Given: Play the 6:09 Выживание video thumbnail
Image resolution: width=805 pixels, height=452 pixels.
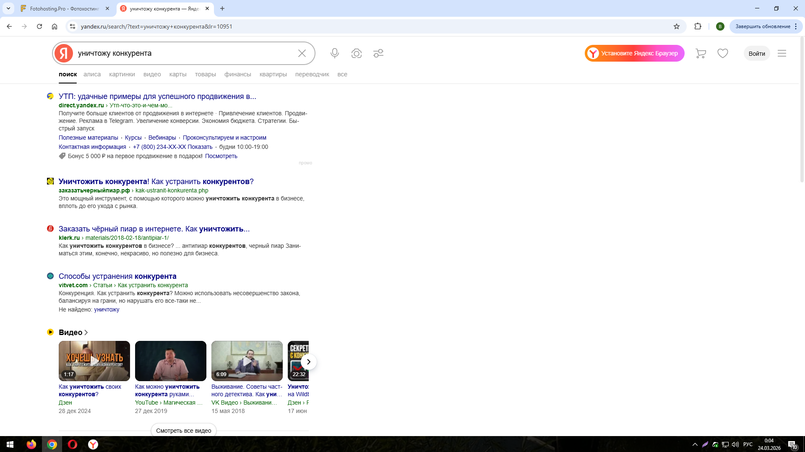Looking at the screenshot, I should [247, 361].
